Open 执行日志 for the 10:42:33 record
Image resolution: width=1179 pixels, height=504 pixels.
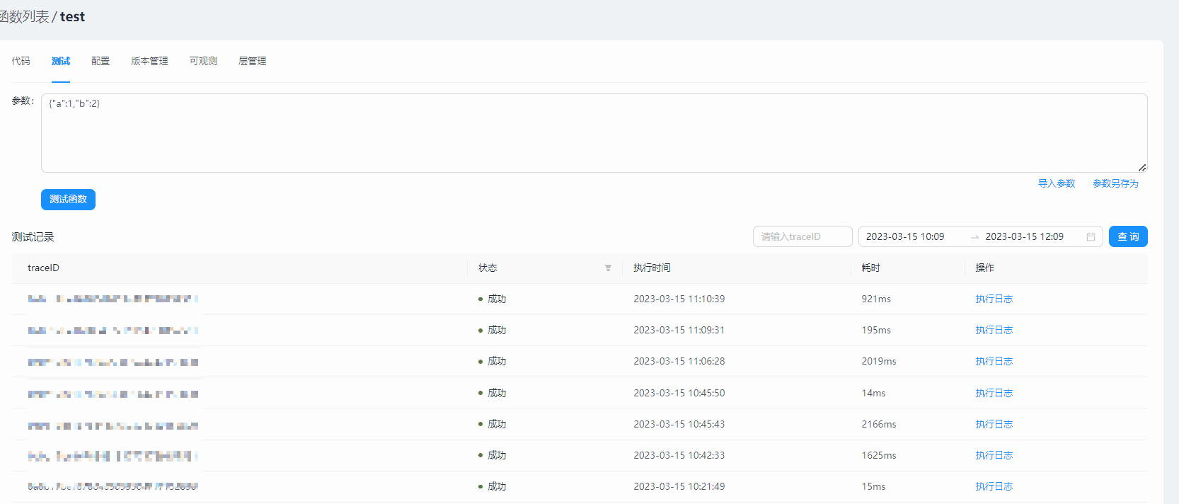(x=994, y=455)
